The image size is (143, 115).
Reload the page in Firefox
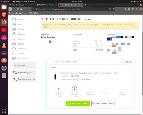(x=17, y=9)
